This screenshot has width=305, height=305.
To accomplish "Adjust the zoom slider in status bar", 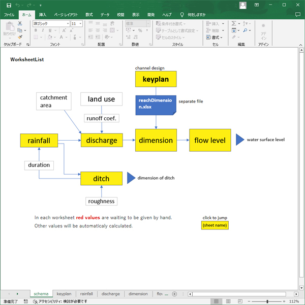I will click(x=267, y=301).
